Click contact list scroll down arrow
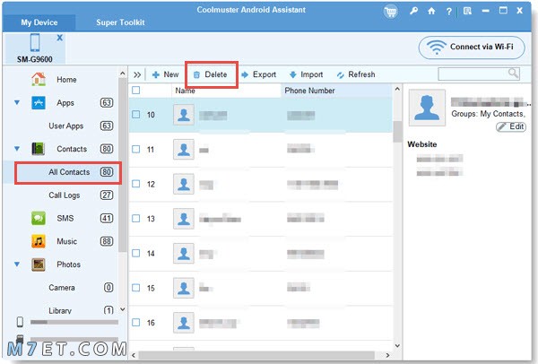The width and height of the screenshot is (538, 364). coord(397,345)
